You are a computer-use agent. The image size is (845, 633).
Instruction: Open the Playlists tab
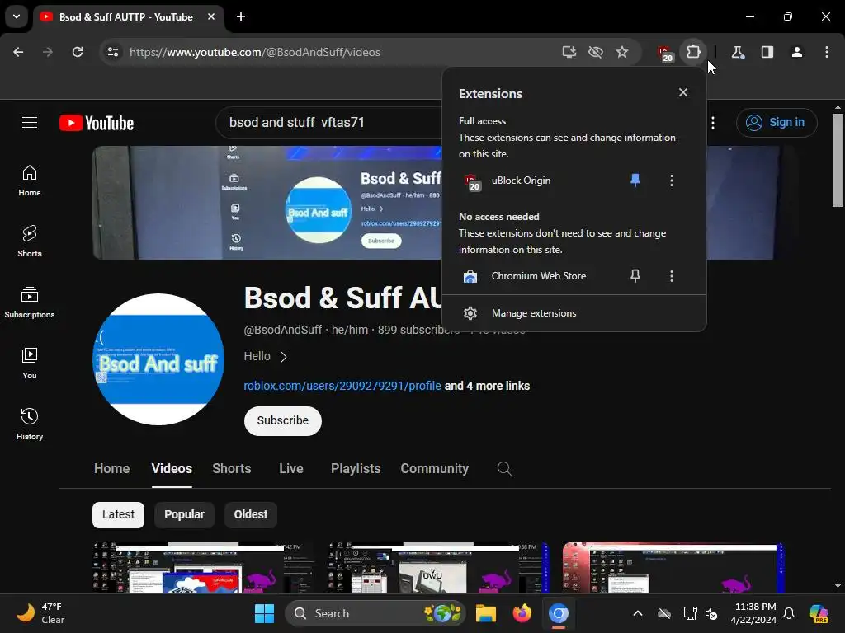click(x=356, y=469)
